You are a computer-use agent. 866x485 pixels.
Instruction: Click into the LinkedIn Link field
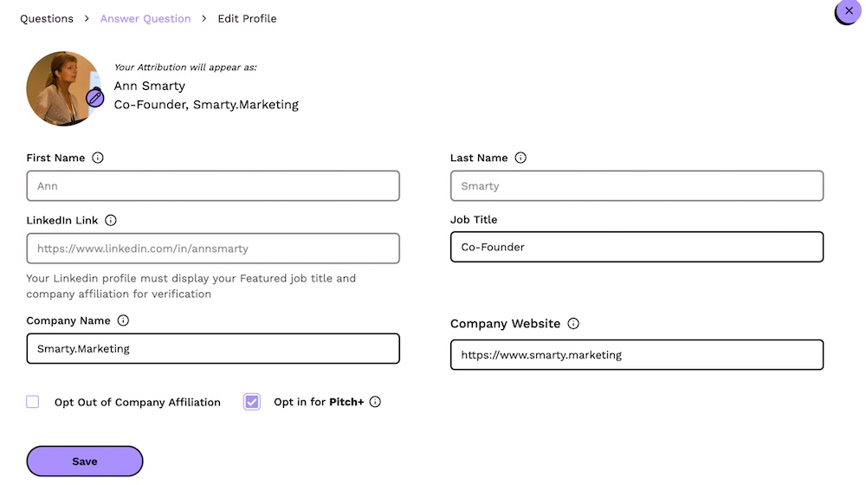coord(213,249)
